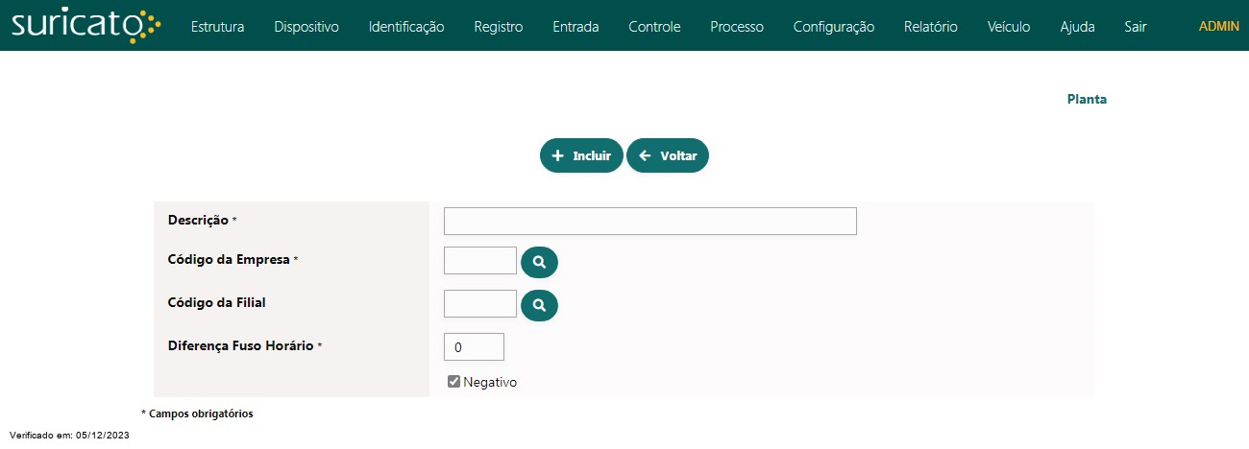
Task: Open the Identificação menu
Action: pyautogui.click(x=406, y=27)
